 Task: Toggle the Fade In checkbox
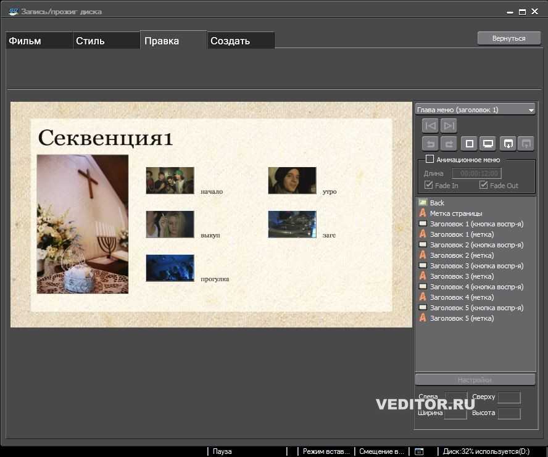click(429, 185)
